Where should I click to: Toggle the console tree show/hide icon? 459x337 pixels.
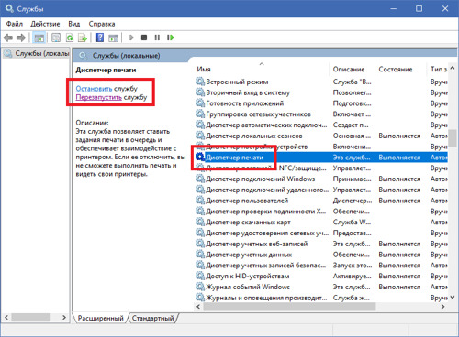click(39, 38)
